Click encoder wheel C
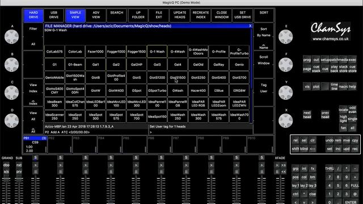Image resolution: width=363 pixels, height=204 pixels. pos(11,92)
